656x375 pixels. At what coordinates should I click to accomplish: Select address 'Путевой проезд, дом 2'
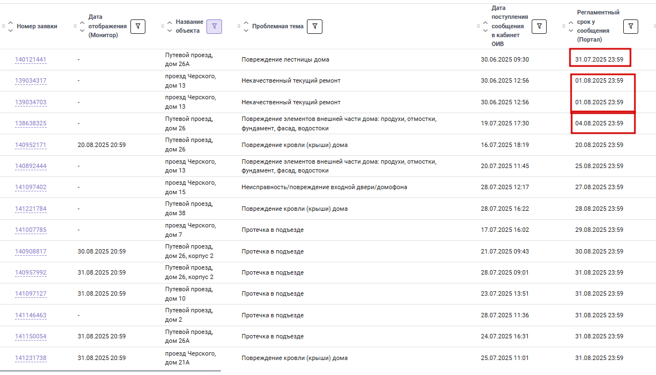click(189, 315)
